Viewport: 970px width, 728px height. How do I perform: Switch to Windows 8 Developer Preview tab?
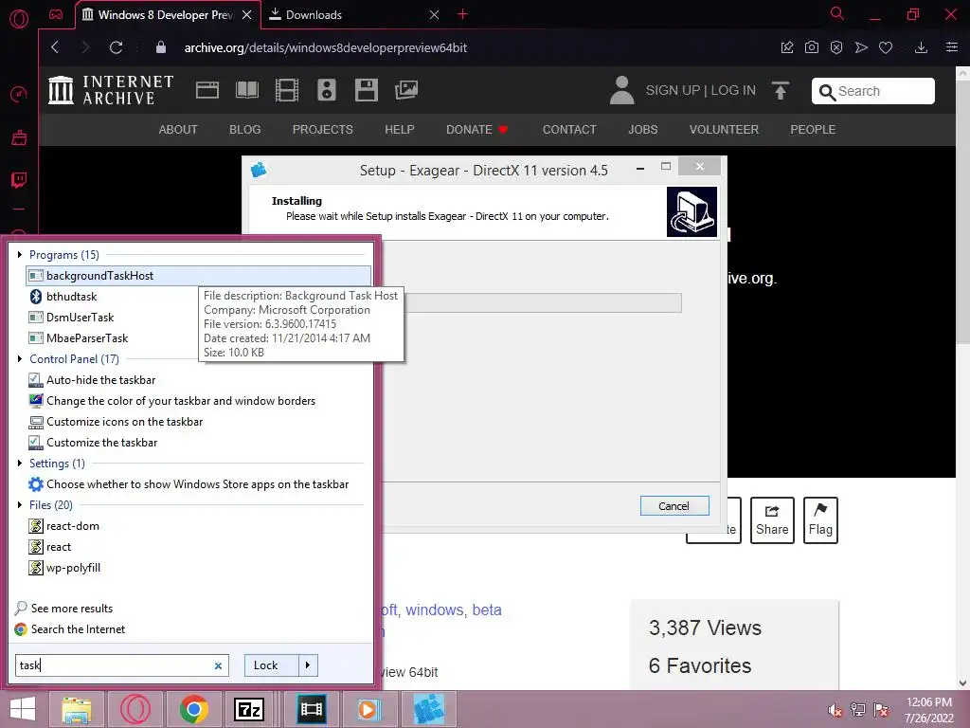[x=167, y=15]
